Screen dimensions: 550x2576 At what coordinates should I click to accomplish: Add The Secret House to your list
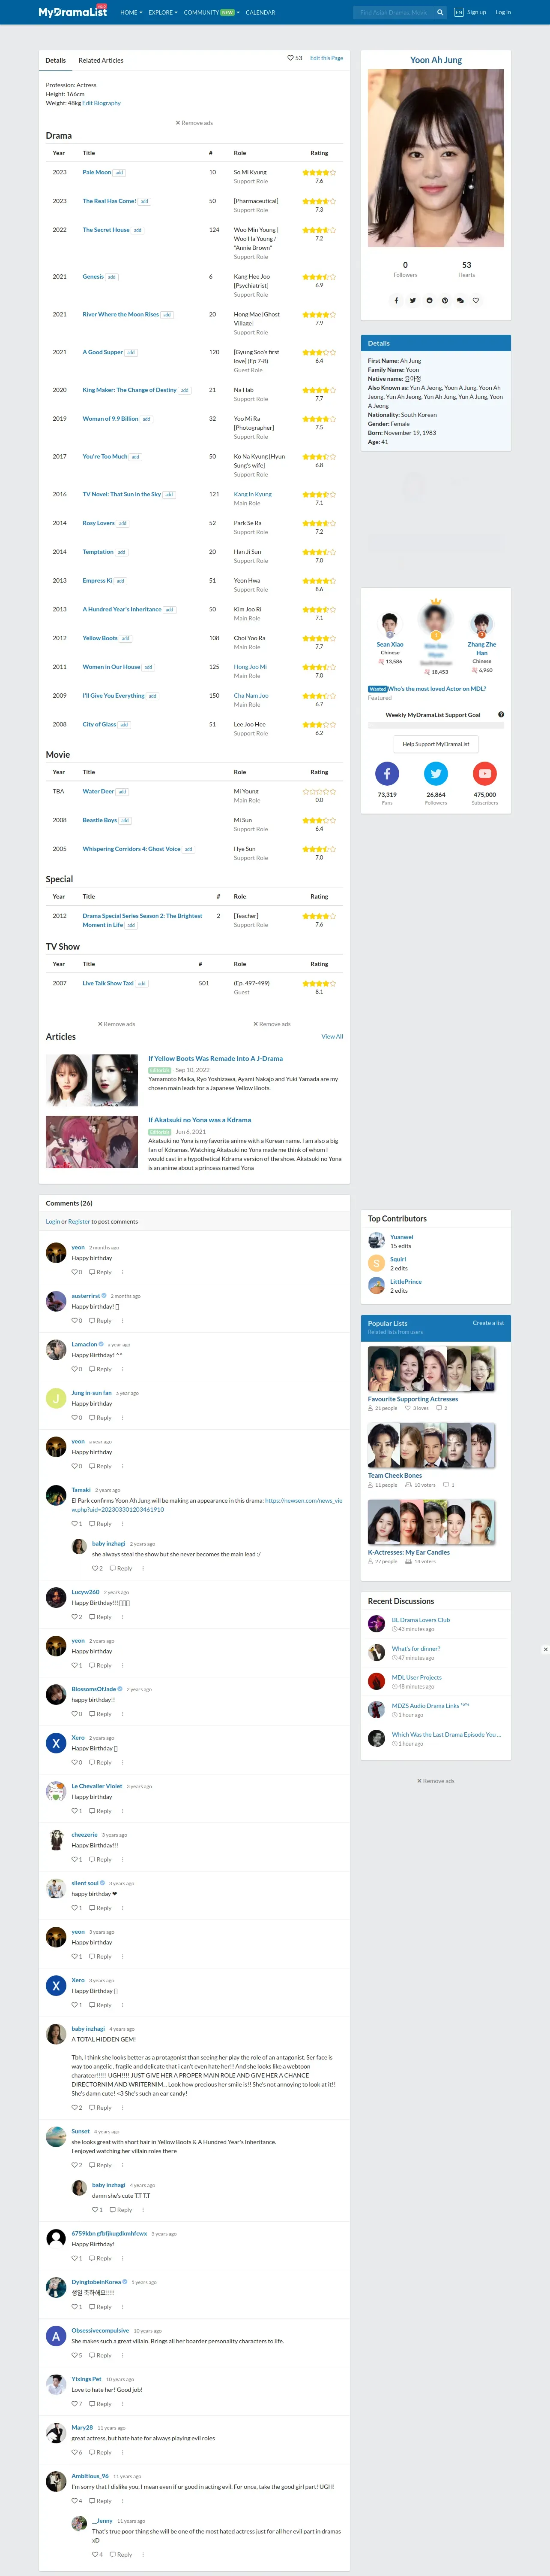coord(138,230)
